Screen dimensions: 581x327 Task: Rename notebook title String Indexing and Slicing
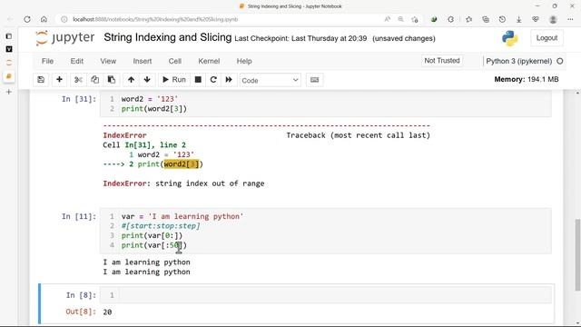167,37
